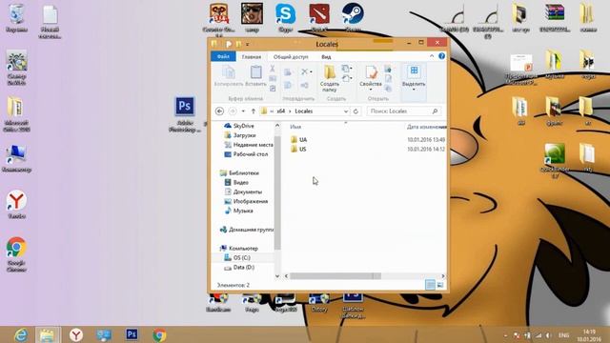Viewport: 610px width, 343px height.
Task: Open Photoshop from the taskbar
Action: click(x=132, y=334)
